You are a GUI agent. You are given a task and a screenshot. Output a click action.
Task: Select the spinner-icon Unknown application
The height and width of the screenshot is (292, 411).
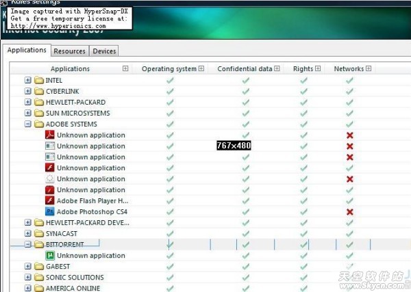point(50,178)
